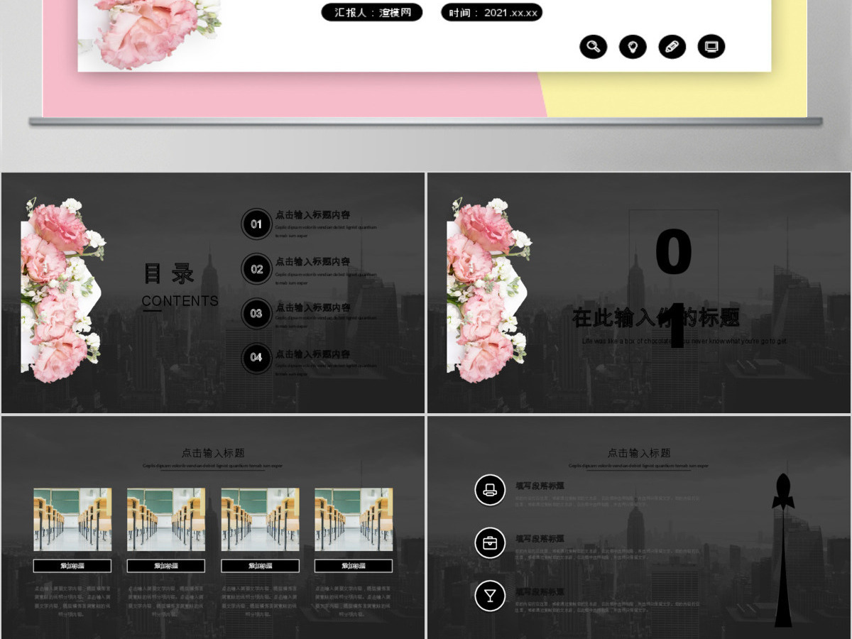
Task: Click the flower bouquet on section 01 slide
Action: click(x=488, y=290)
